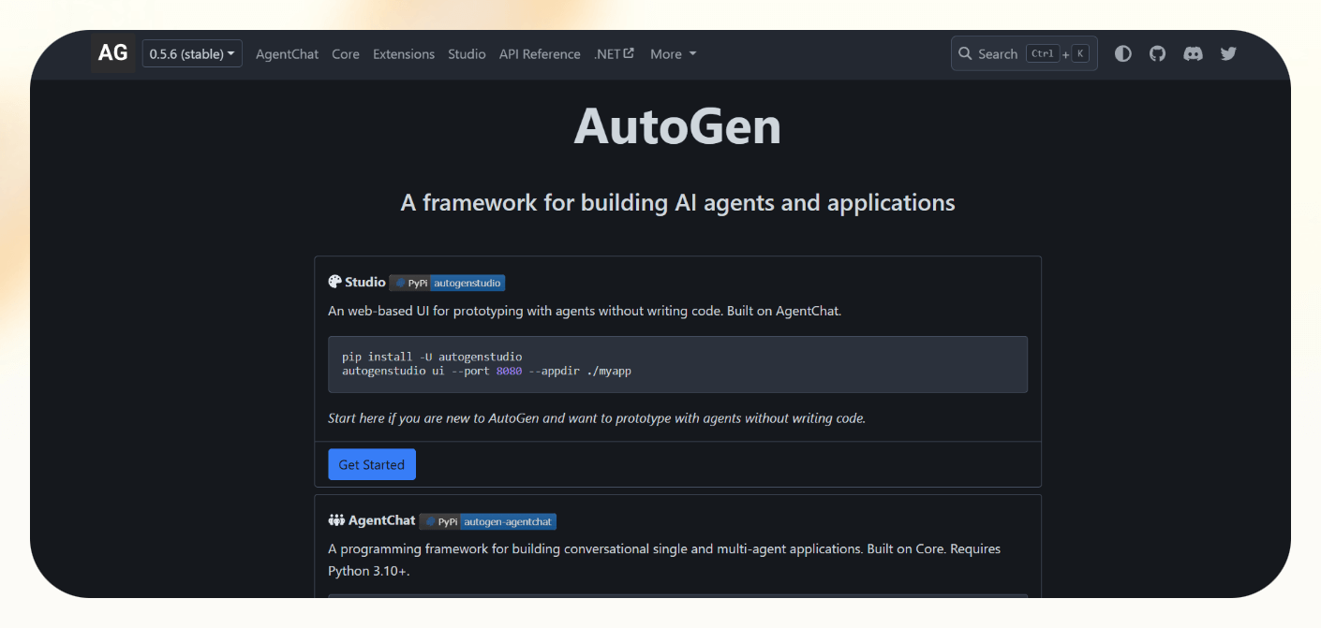Open API Reference in the navbar
This screenshot has width=1321, height=628.
(540, 54)
